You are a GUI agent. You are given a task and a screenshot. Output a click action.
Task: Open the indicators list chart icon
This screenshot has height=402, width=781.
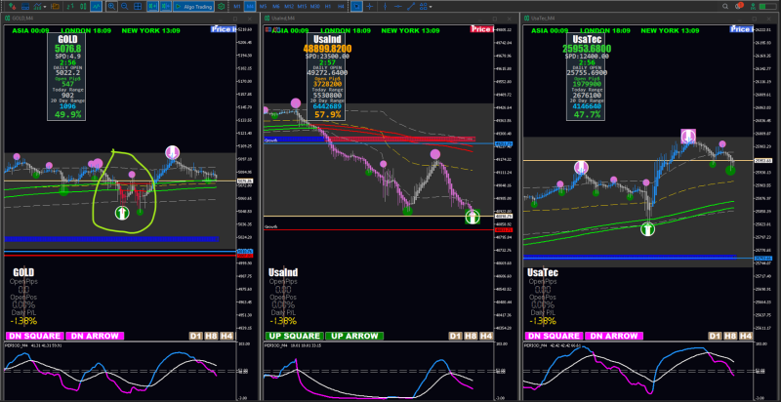click(37, 7)
